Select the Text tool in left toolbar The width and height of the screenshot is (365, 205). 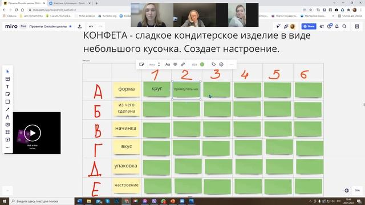[7, 87]
